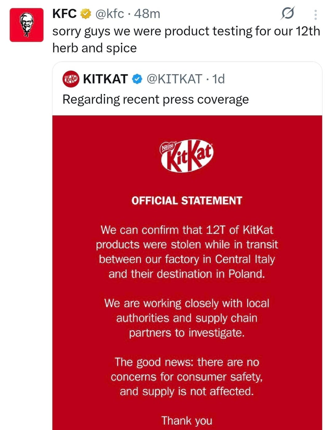Click the @KITKAT handle

(x=174, y=79)
